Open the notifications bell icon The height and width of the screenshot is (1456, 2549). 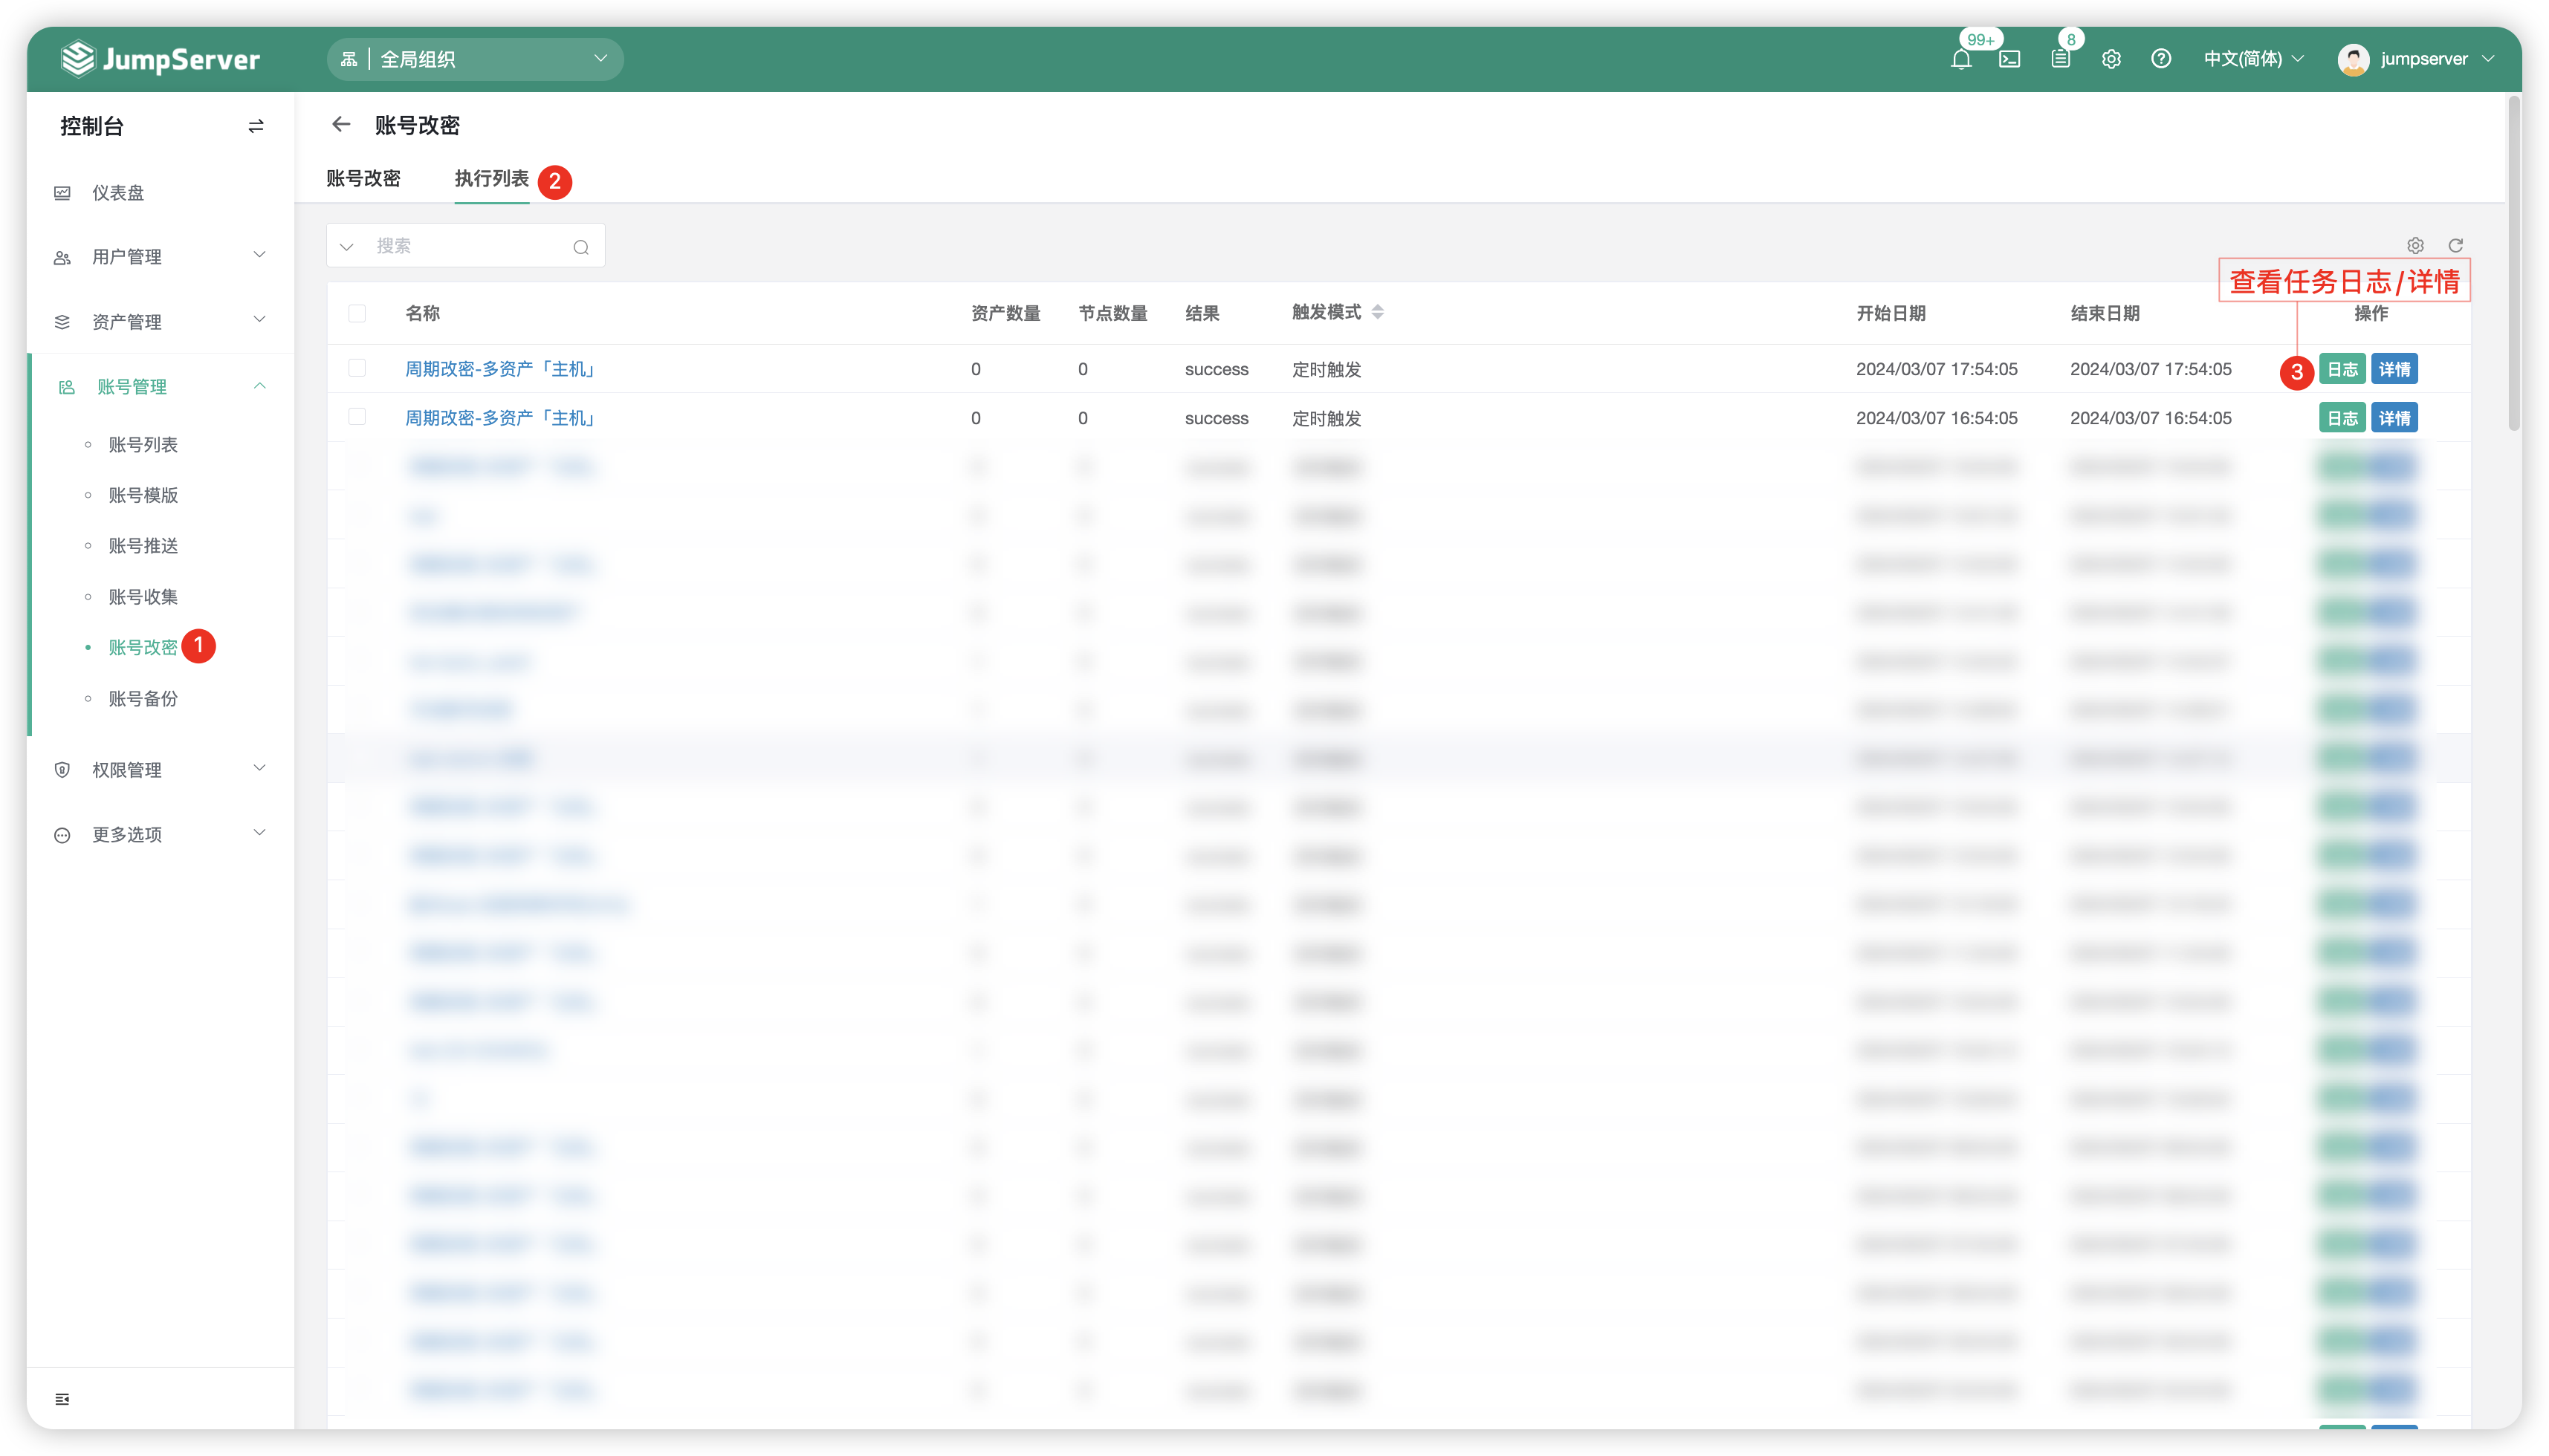pyautogui.click(x=1960, y=59)
